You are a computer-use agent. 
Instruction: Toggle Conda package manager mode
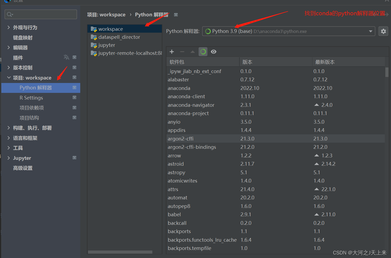203,52
